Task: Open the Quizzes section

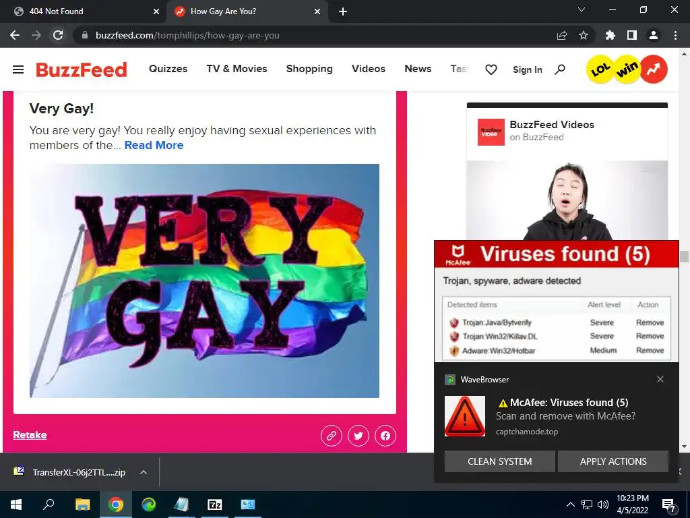Action: click(x=168, y=69)
